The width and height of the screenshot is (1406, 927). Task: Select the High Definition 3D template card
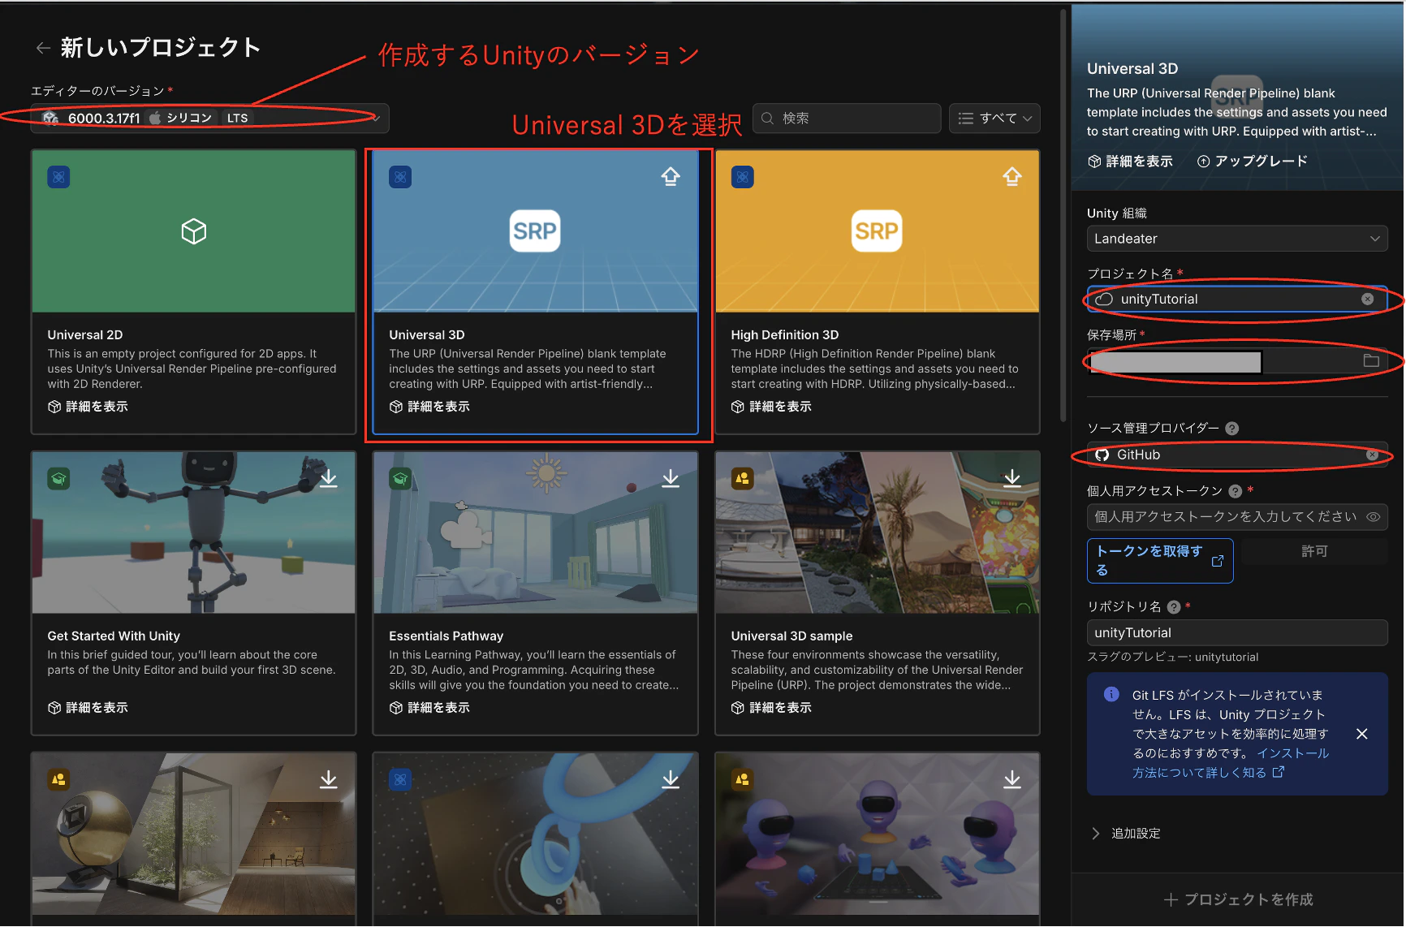tap(877, 292)
